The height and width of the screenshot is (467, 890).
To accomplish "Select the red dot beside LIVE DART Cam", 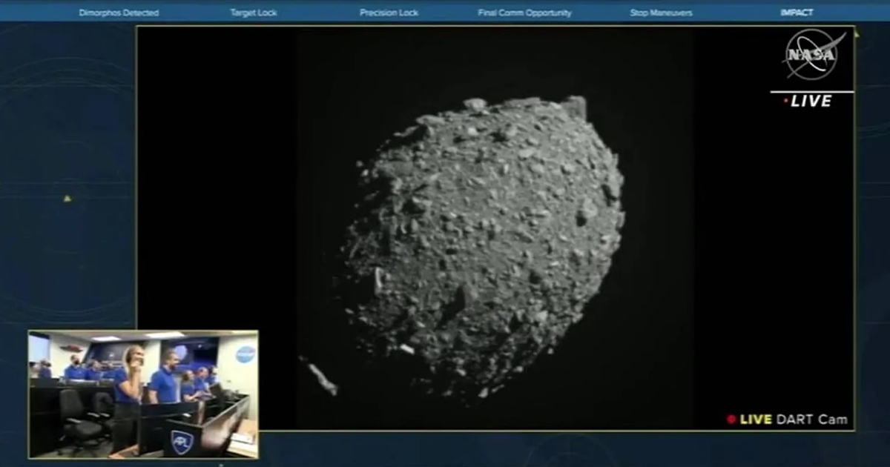I will [731, 420].
